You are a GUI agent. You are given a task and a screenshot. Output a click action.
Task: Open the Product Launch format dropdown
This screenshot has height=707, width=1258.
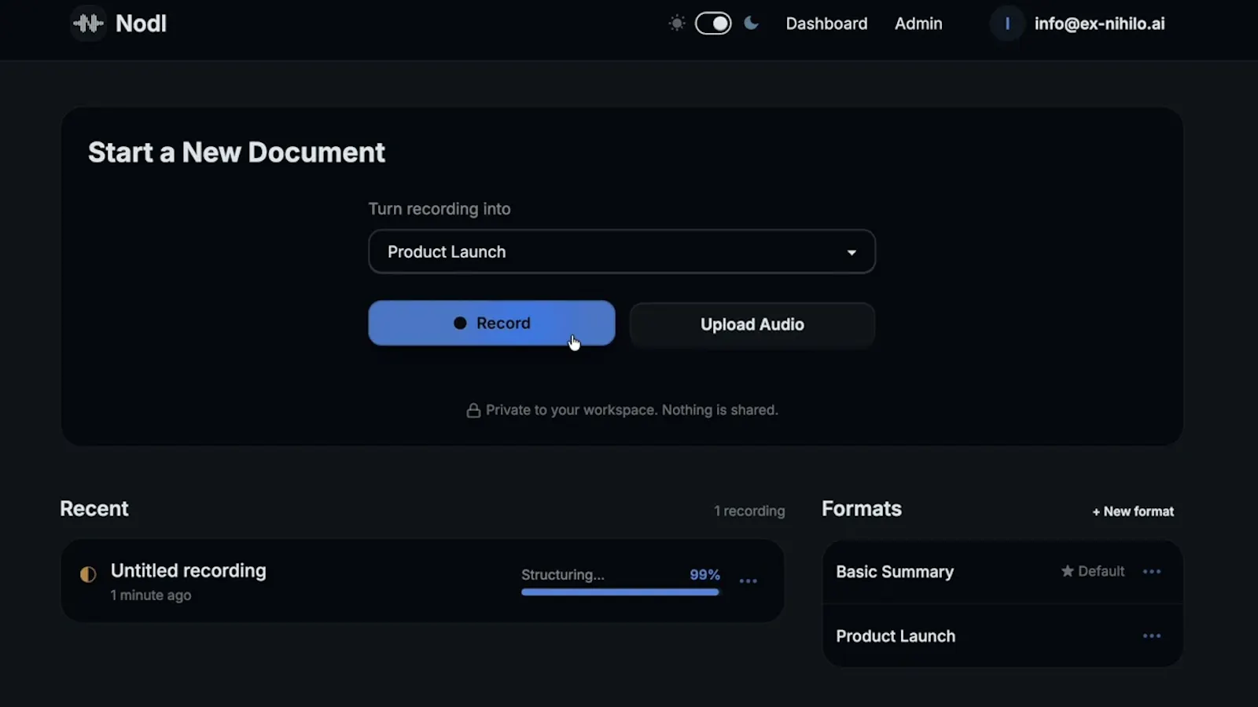click(x=622, y=251)
